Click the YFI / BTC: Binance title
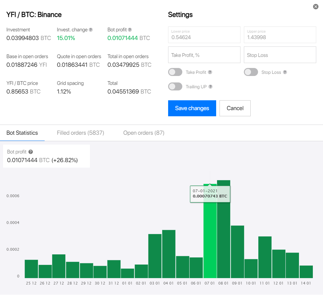 point(34,15)
